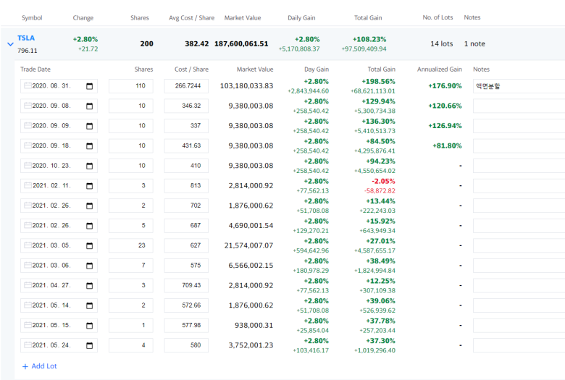Edit cost per share field 410

point(186,166)
